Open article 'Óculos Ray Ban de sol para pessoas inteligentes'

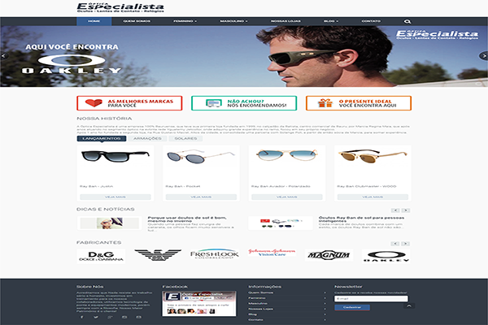[x=361, y=219]
